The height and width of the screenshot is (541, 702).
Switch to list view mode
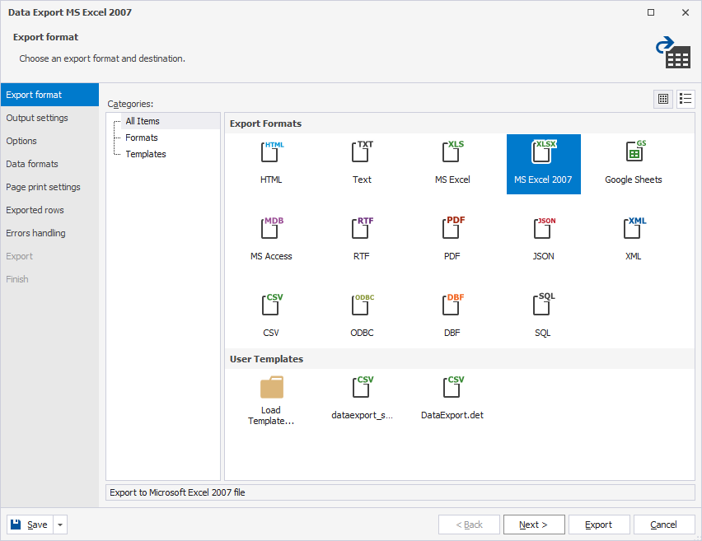[686, 99]
